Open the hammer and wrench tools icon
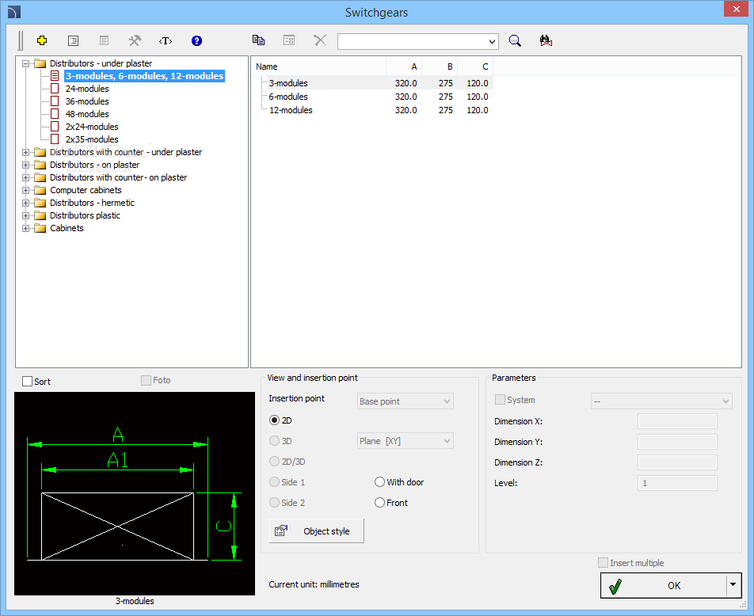This screenshot has height=616, width=754. [135, 40]
